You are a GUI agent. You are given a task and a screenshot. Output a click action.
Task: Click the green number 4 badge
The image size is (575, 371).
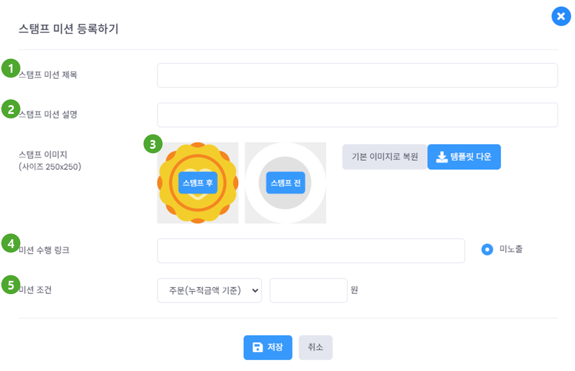(x=11, y=243)
